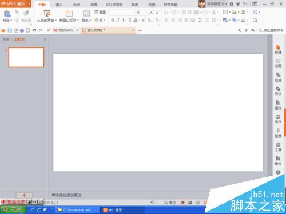Toggle Subscript formatting
286x214 pixels.
click(x=150, y=20)
